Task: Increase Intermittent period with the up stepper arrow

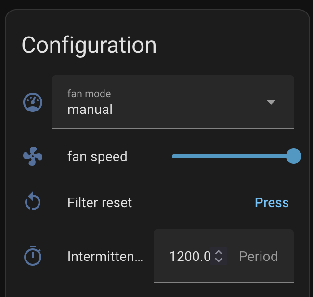Action: click(219, 252)
